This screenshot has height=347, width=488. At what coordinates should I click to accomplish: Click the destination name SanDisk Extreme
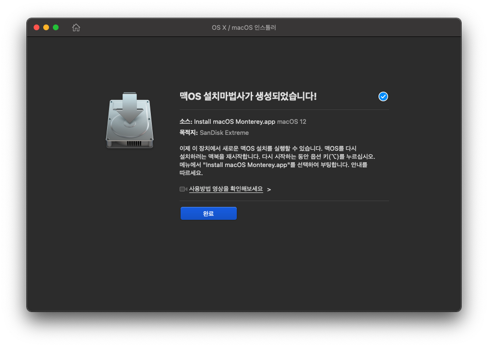click(224, 133)
